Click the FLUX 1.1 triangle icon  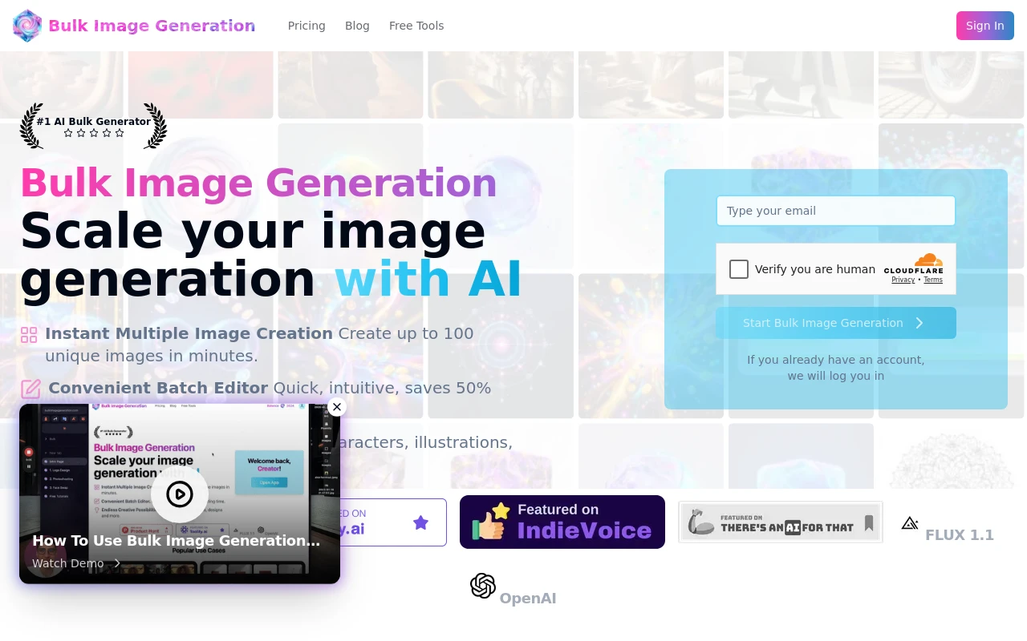point(909,522)
